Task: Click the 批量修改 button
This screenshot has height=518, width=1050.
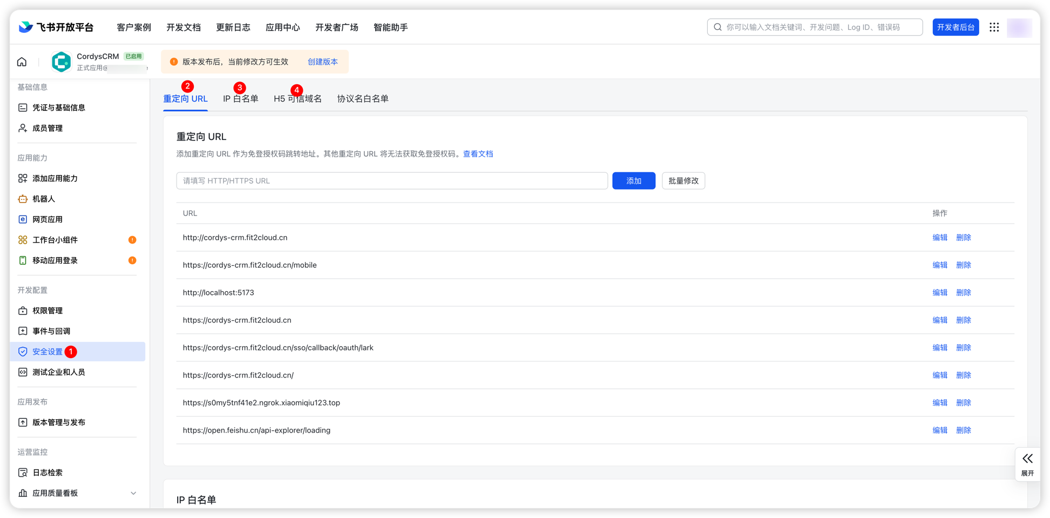Action: tap(683, 181)
